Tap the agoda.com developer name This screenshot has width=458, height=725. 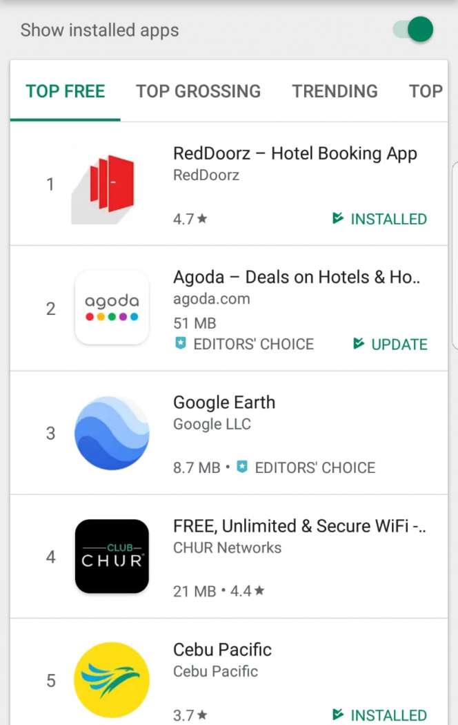coord(211,299)
